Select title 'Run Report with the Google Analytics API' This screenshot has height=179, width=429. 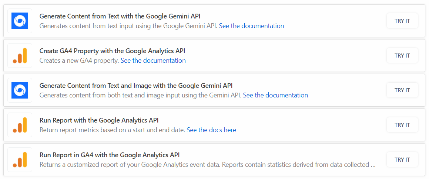99,120
